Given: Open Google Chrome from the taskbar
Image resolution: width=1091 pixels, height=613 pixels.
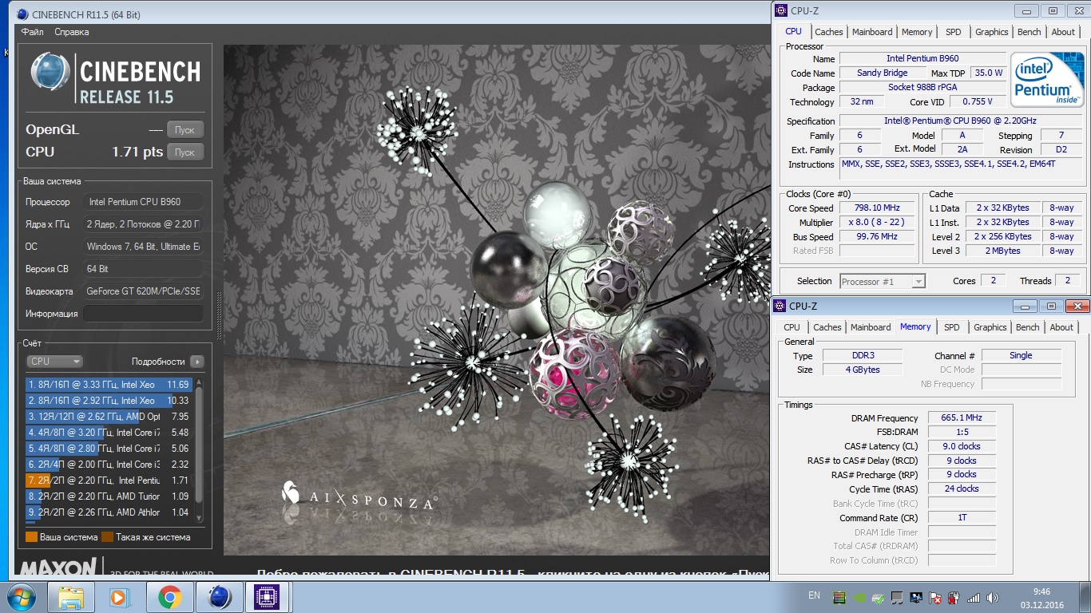Looking at the screenshot, I should [169, 597].
